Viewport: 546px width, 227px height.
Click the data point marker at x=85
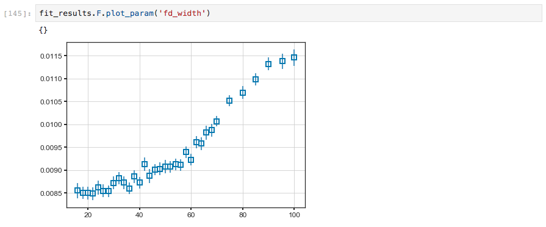click(255, 79)
